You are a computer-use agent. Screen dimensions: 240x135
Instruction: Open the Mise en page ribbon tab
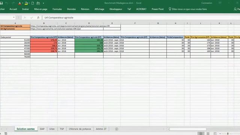pos(41,9)
